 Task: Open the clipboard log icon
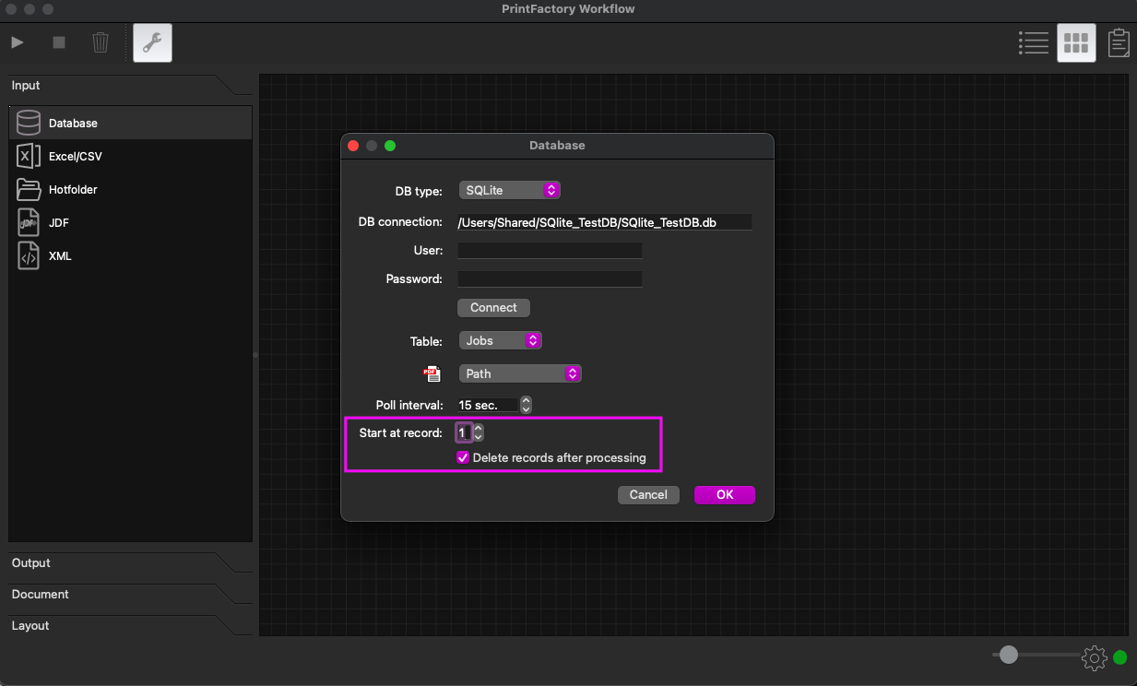1119,42
